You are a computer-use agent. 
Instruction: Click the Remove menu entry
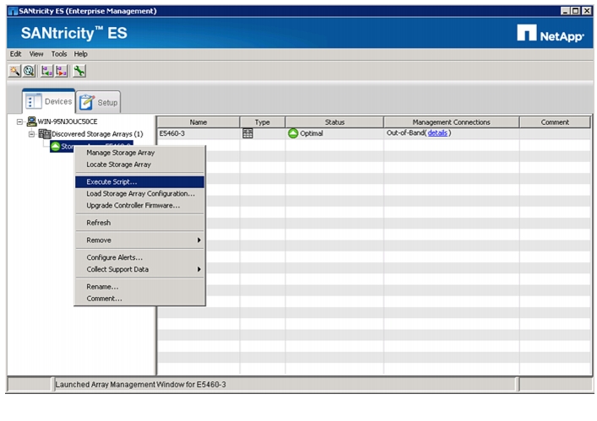tap(139, 240)
